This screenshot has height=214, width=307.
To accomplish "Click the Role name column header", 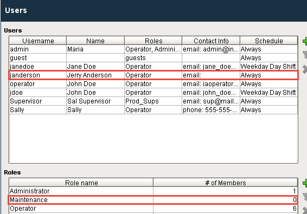I will 81,183.
